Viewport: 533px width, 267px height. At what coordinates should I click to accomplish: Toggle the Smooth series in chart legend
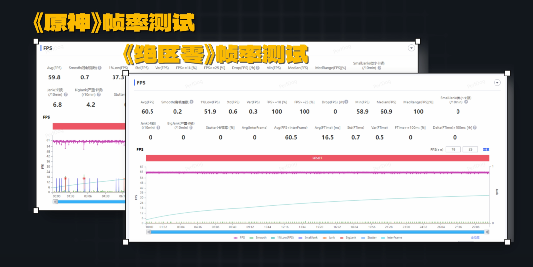(x=258, y=237)
